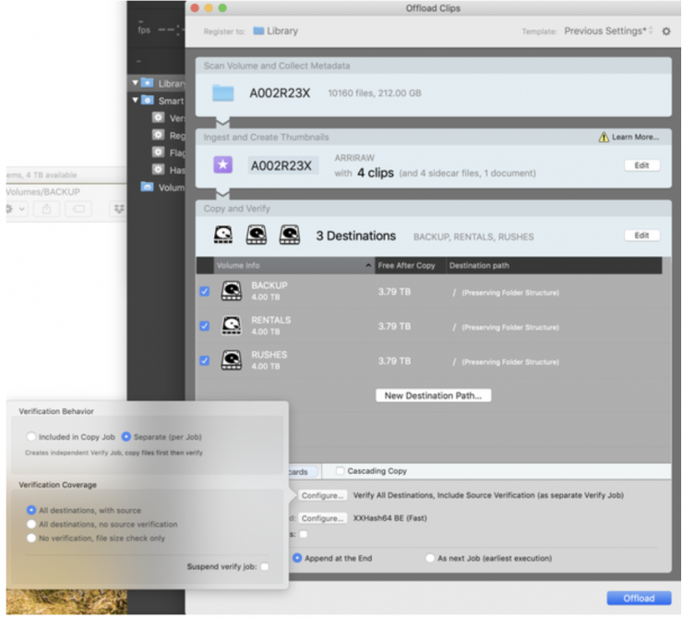Click the purple star ingest icon
683x619 pixels.
click(x=222, y=165)
